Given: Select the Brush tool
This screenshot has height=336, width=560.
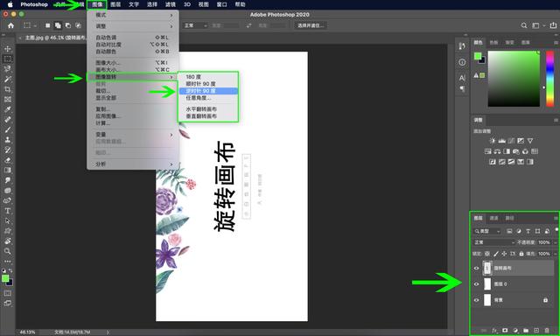Looking at the screenshot, I should click(8, 129).
